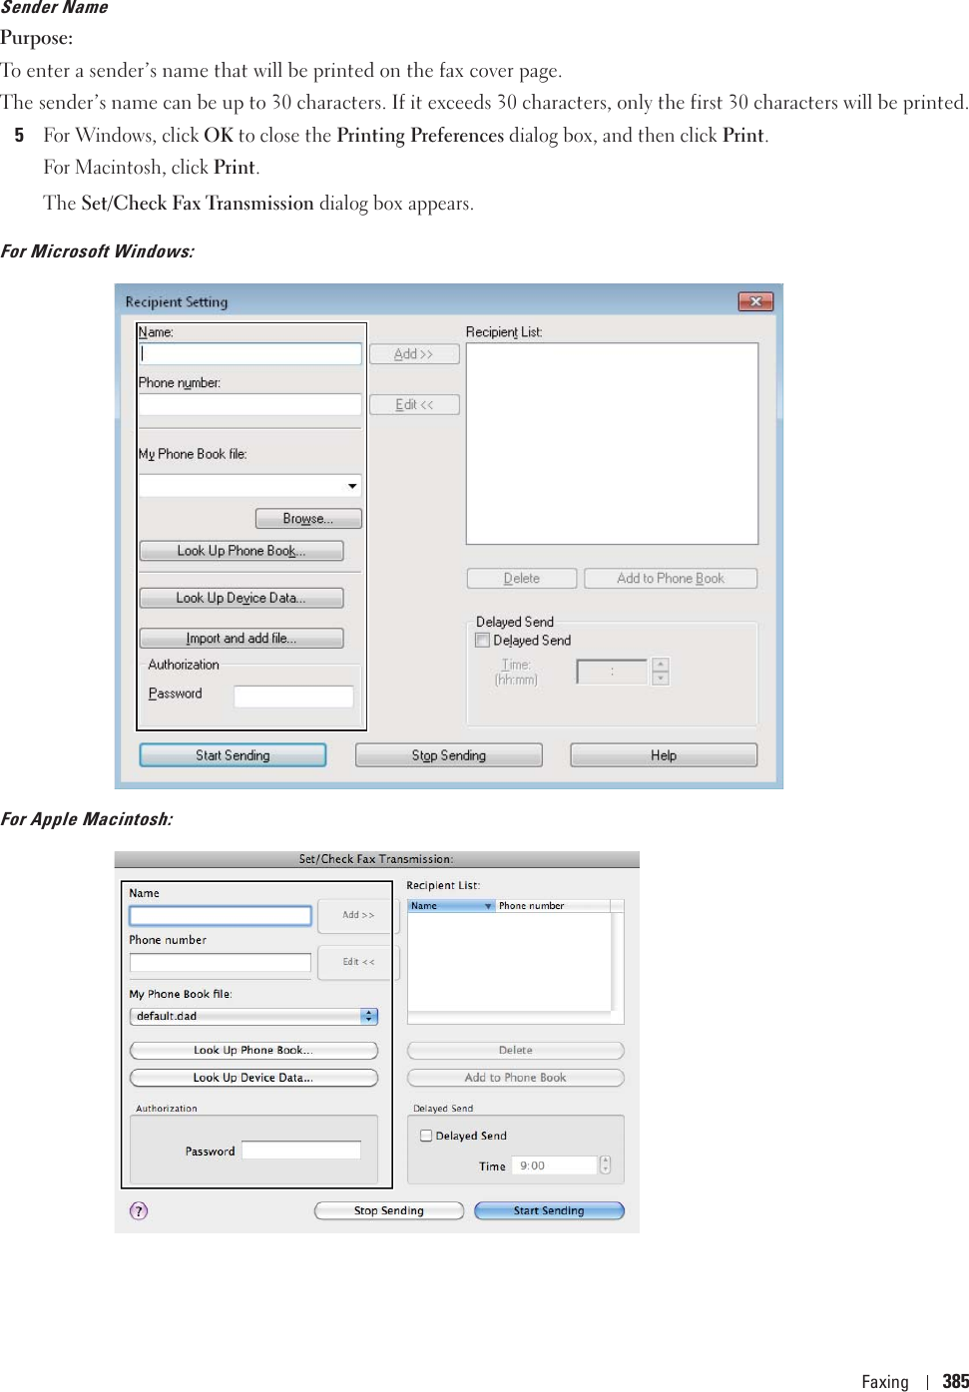Increase delayed send time in Windows dialog
Image resolution: width=969 pixels, height=1392 pixels.
[x=660, y=665]
